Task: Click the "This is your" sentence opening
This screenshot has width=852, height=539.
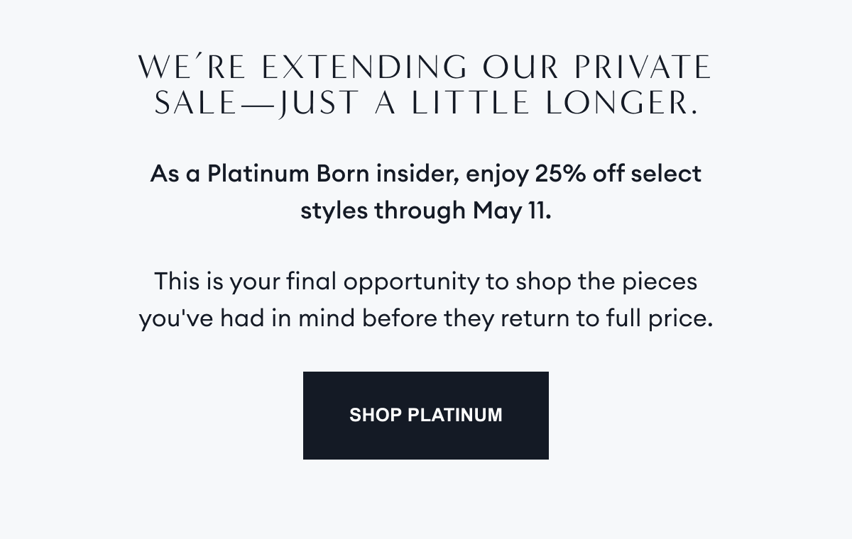Action: (x=217, y=282)
